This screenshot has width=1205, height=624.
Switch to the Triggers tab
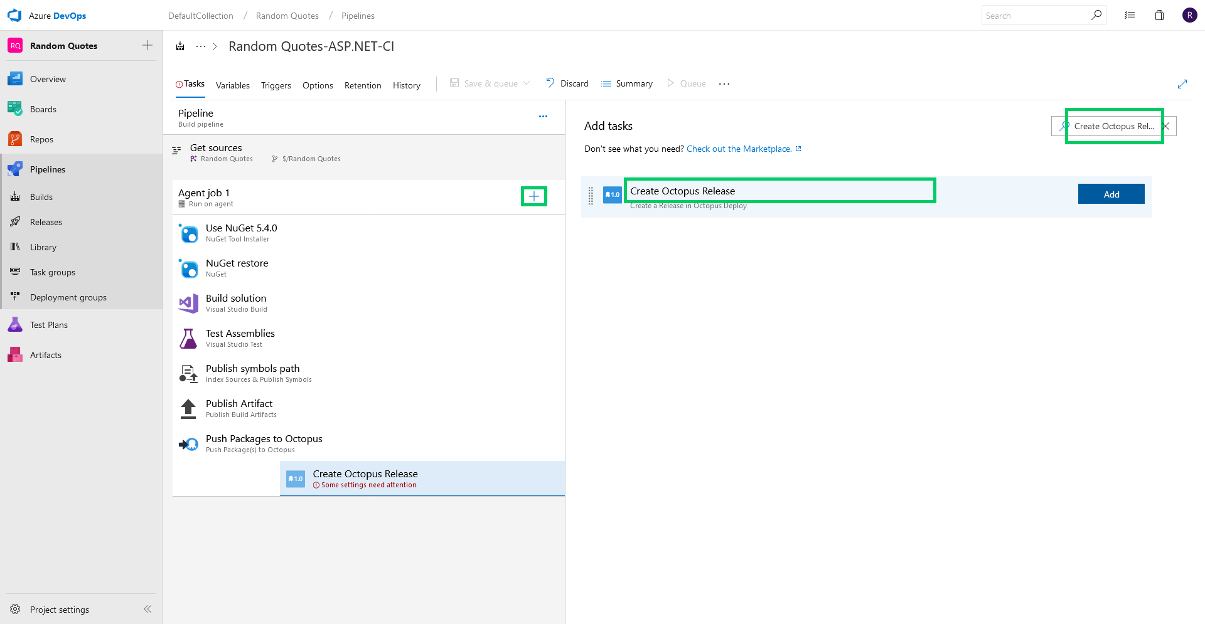(x=276, y=85)
